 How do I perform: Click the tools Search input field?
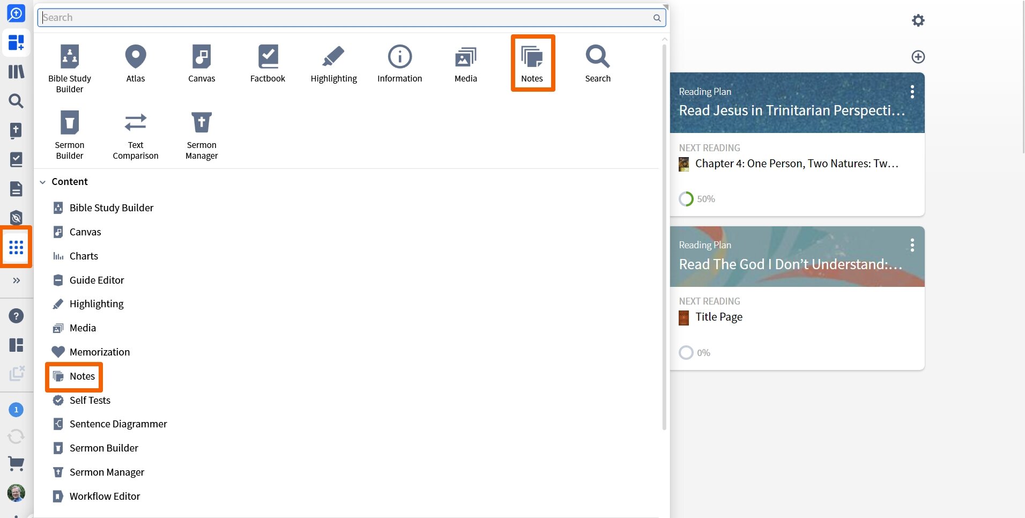click(x=352, y=18)
